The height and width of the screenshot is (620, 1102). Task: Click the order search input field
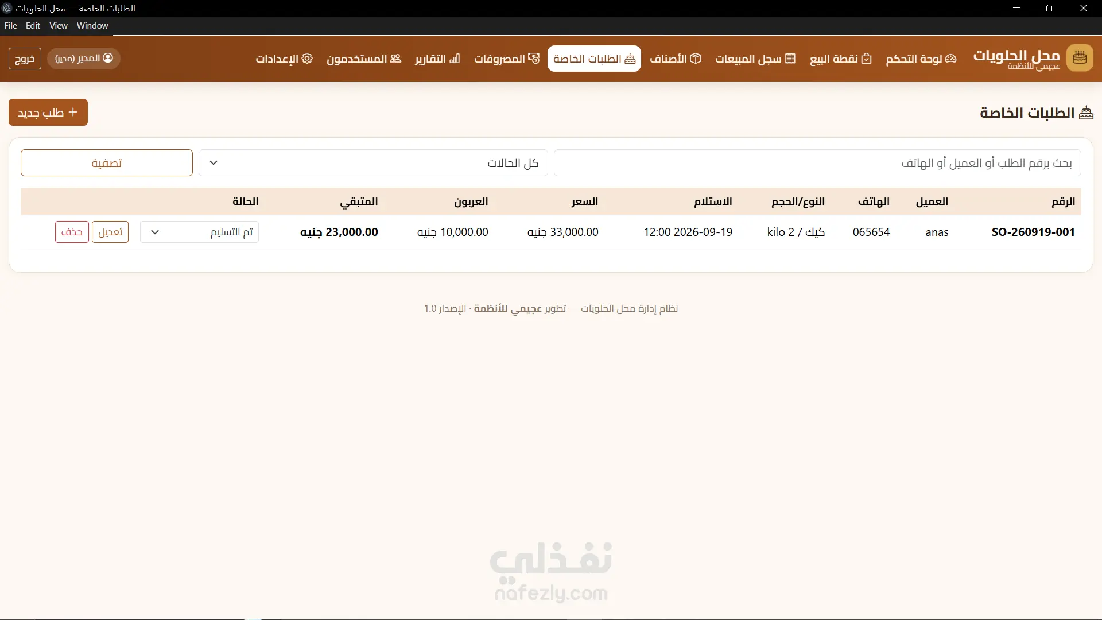coord(817,163)
